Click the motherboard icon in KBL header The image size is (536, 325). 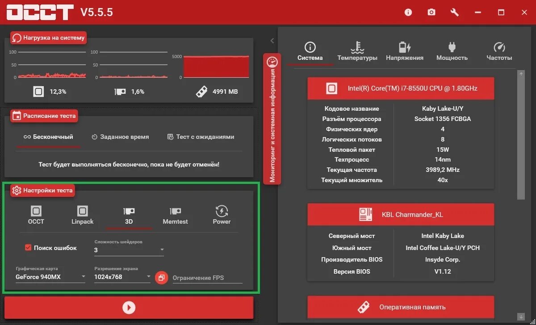[366, 215]
